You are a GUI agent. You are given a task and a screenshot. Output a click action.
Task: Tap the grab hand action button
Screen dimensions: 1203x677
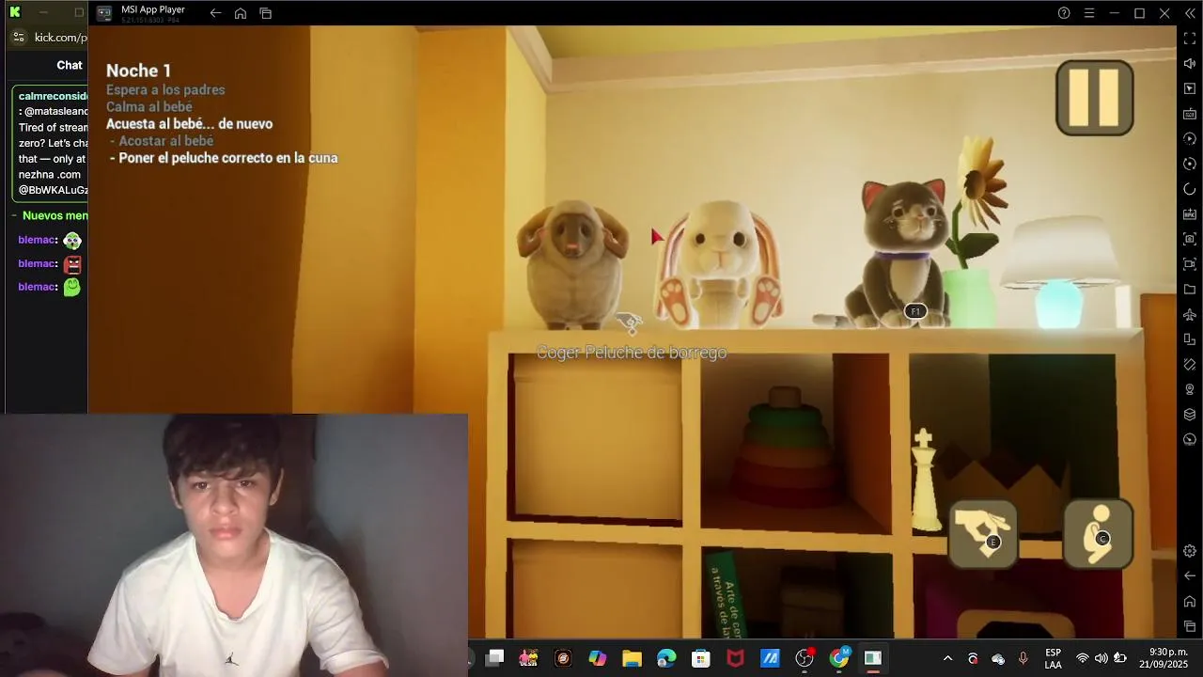(x=983, y=534)
